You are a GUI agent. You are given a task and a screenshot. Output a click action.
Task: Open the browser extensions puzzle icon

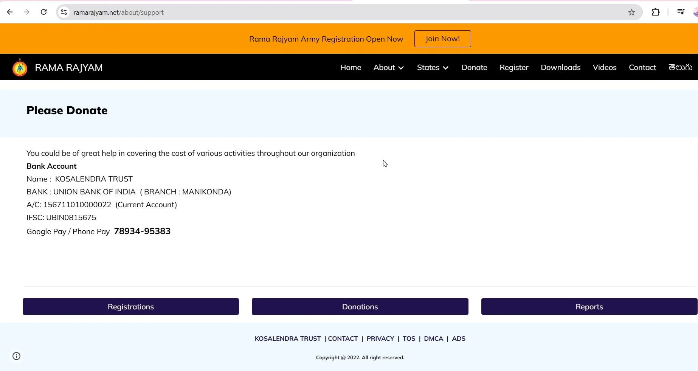click(656, 12)
